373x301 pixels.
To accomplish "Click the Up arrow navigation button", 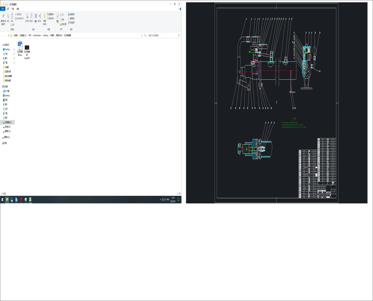I will 9,35.
